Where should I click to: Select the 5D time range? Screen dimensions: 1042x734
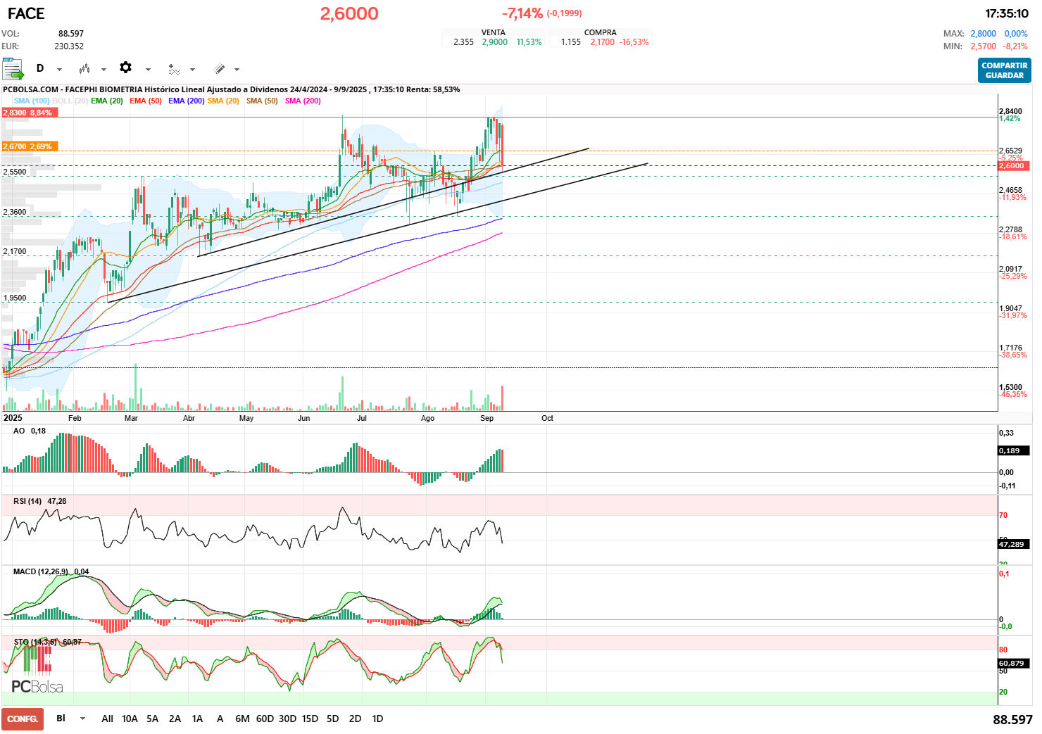332,719
